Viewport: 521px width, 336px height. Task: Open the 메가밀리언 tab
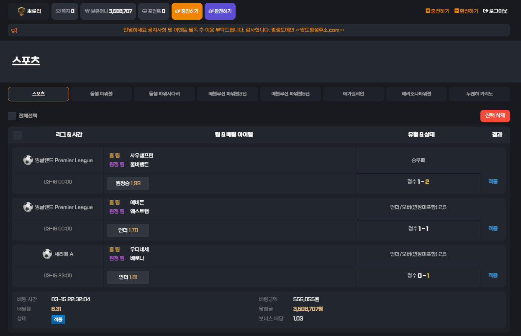(353, 94)
